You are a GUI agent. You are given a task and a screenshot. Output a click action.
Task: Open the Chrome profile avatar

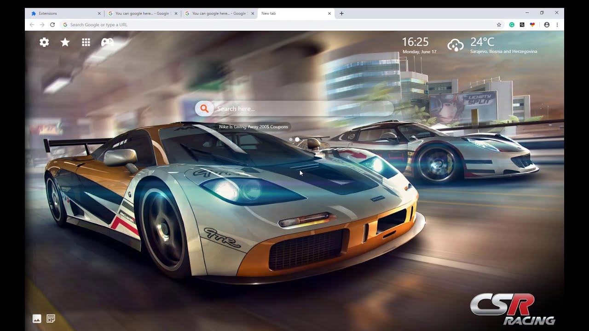click(x=547, y=25)
